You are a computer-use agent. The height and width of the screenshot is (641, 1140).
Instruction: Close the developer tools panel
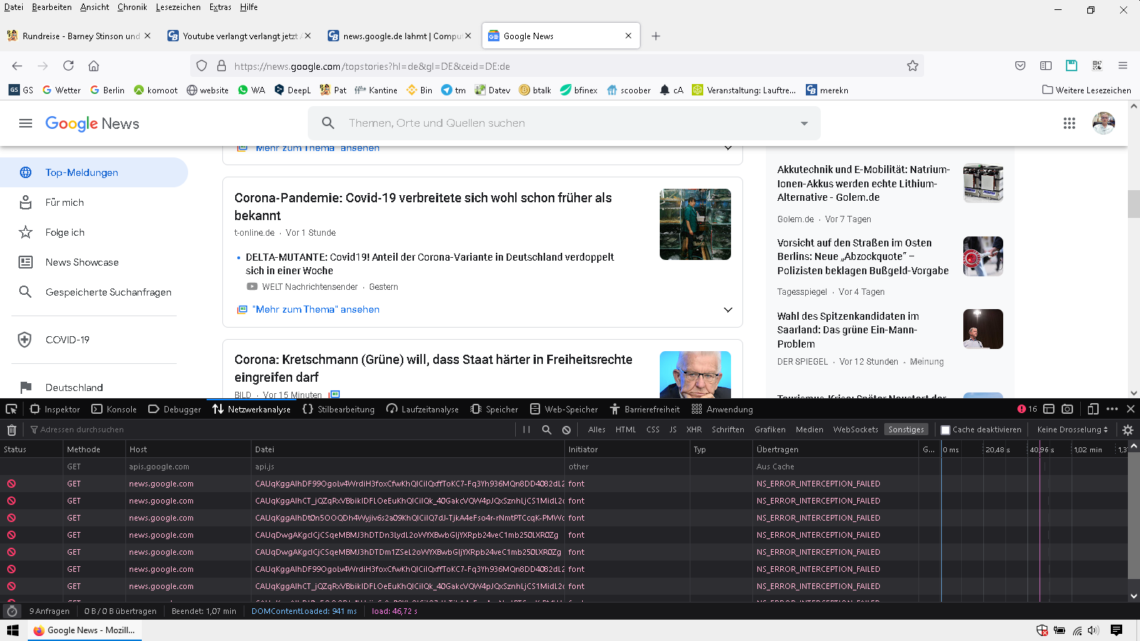pyautogui.click(x=1131, y=409)
